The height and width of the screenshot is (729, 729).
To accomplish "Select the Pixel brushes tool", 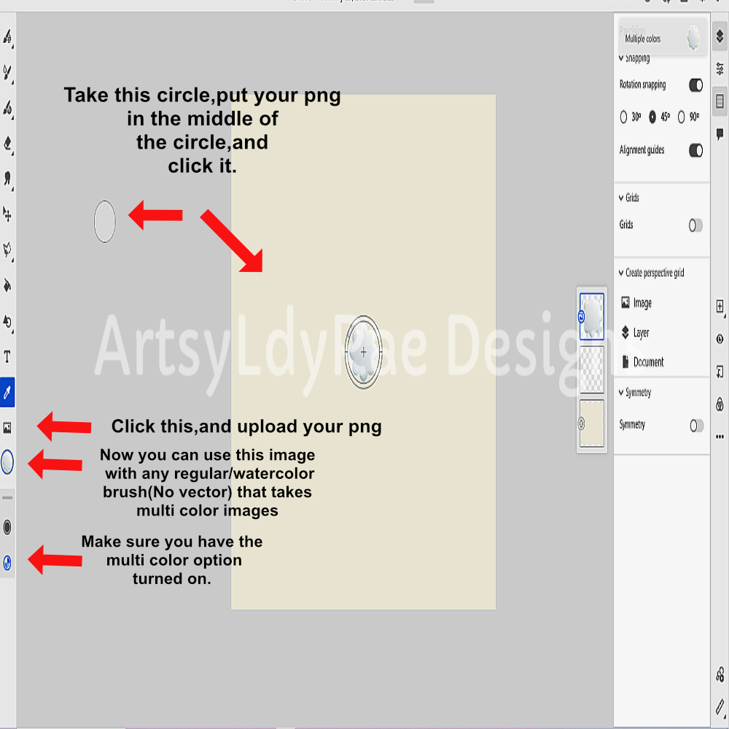I will tap(7, 36).
